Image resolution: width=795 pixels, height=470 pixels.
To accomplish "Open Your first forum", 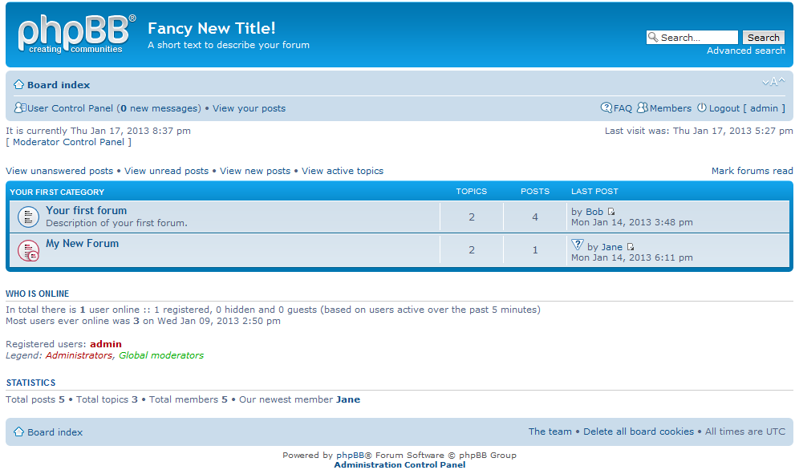I will 86,210.
